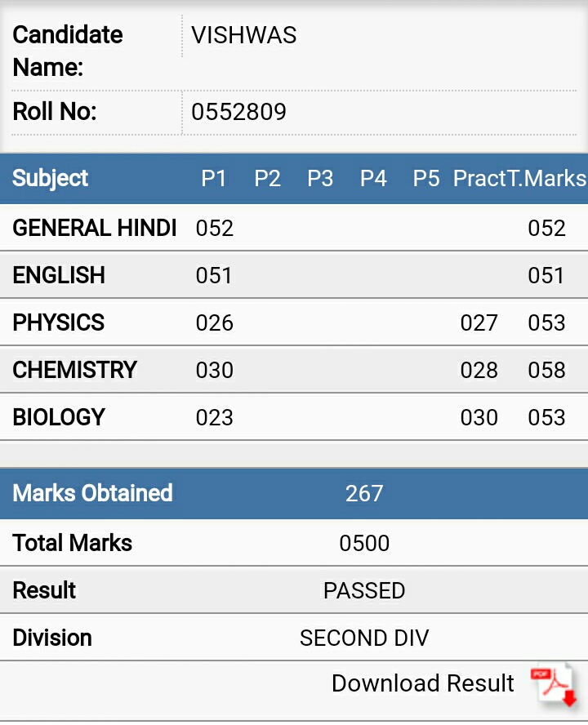Image resolution: width=588 pixels, height=725 pixels.
Task: Click the BIOLOGY subject label
Action: [59, 417]
